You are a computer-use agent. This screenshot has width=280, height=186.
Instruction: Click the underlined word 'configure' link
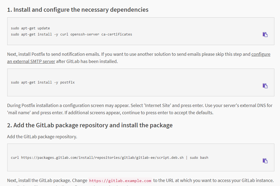[x=261, y=54]
